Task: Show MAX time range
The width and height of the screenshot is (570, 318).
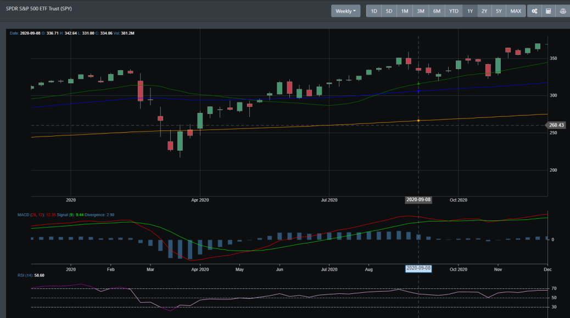Action: (516, 11)
